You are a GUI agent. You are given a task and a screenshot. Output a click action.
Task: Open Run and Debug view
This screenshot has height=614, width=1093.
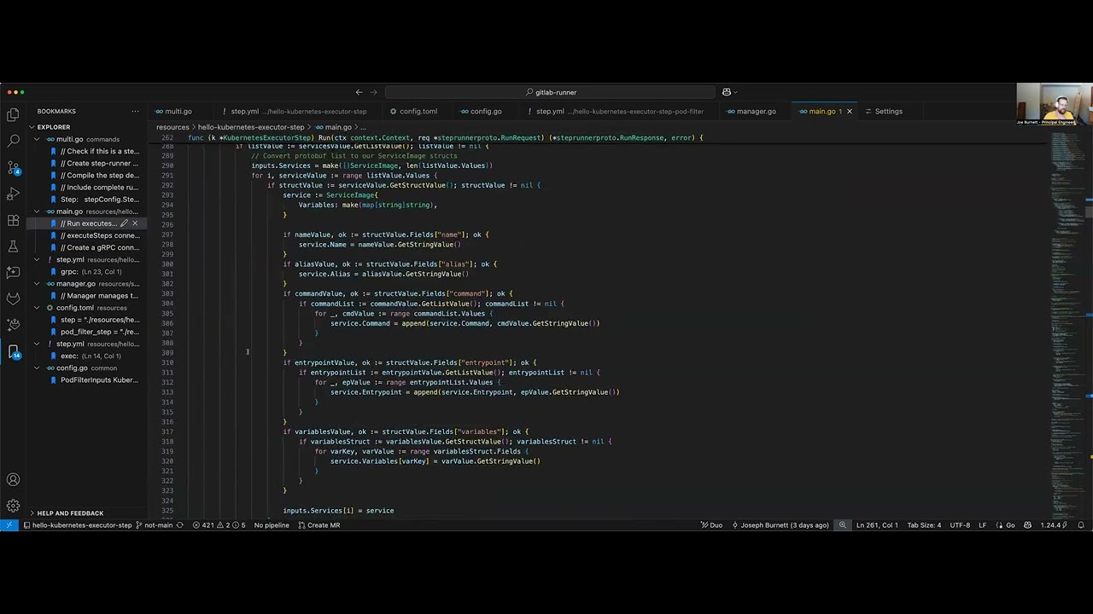coord(13,194)
